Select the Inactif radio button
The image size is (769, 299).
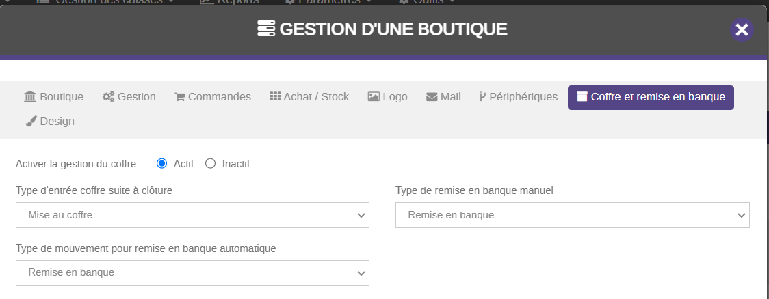point(211,164)
